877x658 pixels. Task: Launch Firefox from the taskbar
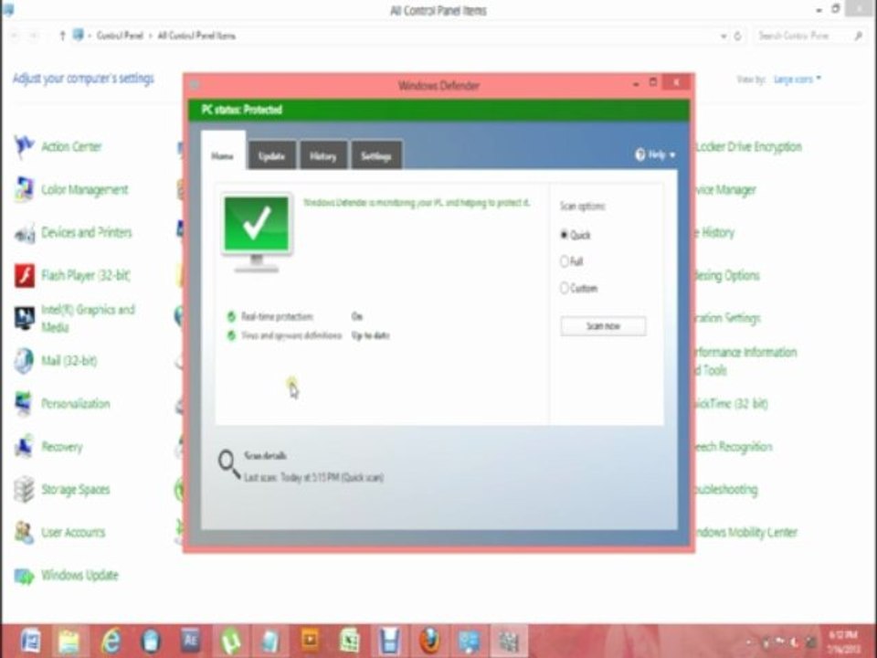click(429, 642)
